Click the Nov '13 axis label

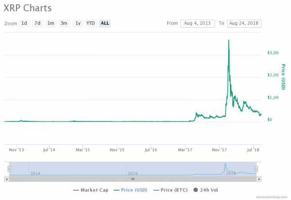[x=16, y=150]
